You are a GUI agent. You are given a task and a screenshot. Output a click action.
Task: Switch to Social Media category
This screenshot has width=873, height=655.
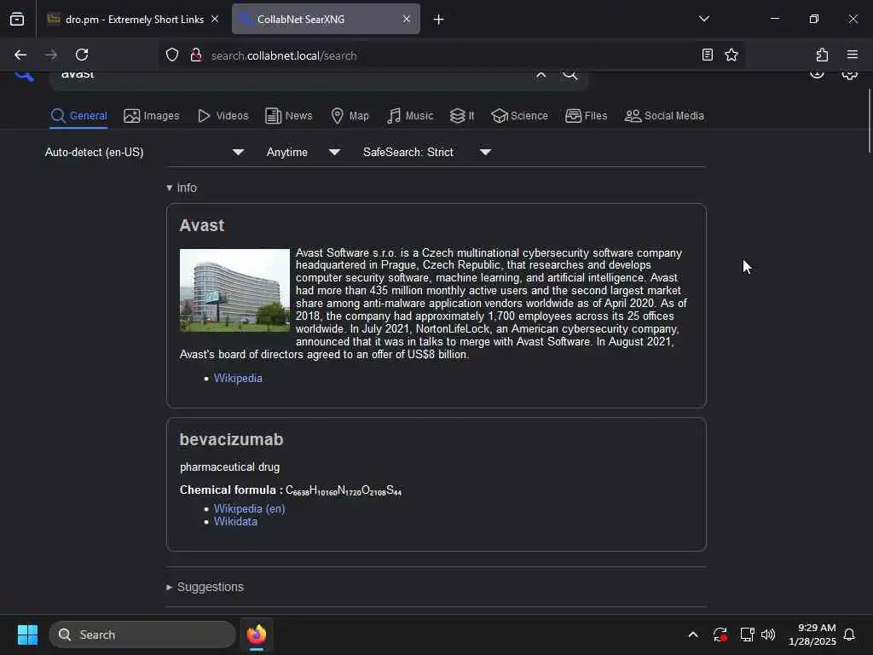tap(664, 116)
